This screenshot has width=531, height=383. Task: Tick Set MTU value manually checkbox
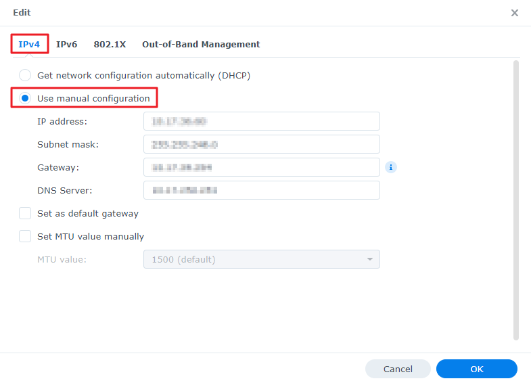tap(25, 236)
